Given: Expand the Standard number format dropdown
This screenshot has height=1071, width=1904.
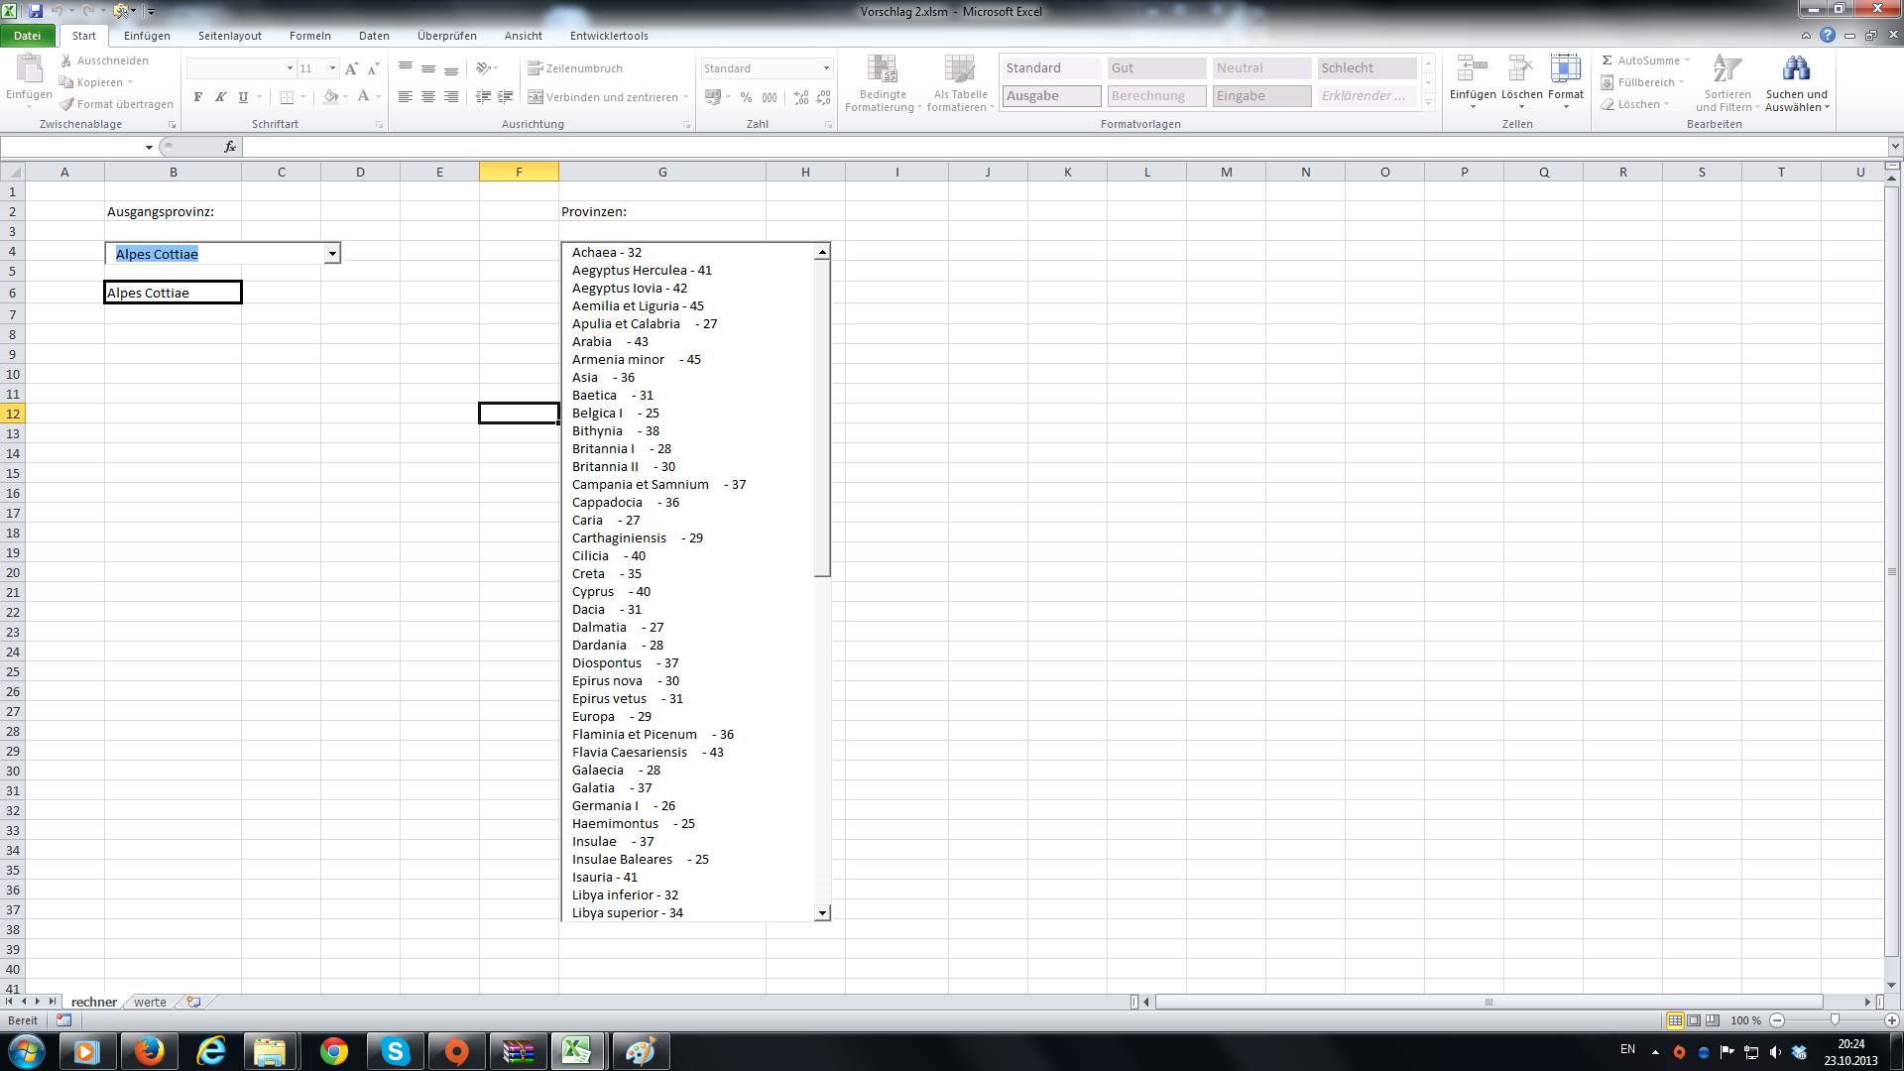Looking at the screenshot, I should tap(826, 68).
